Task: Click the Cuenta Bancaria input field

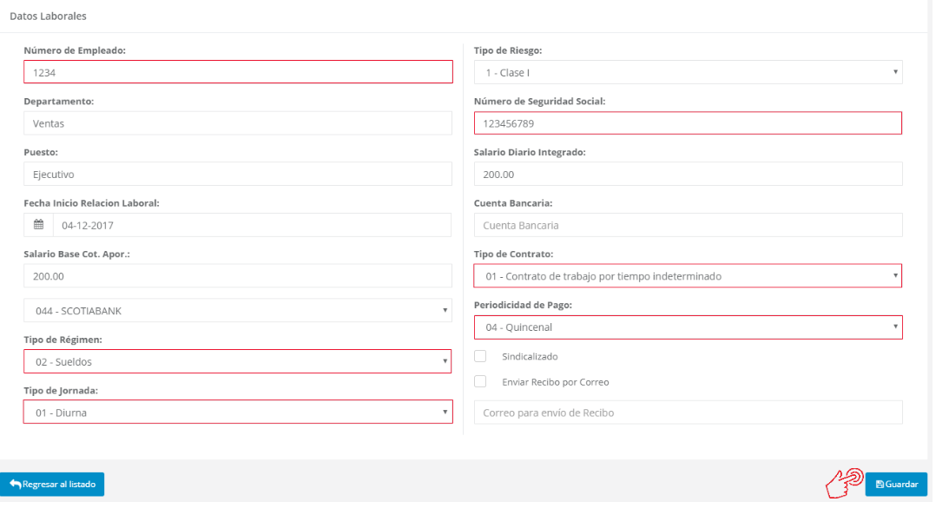Action: (x=688, y=225)
